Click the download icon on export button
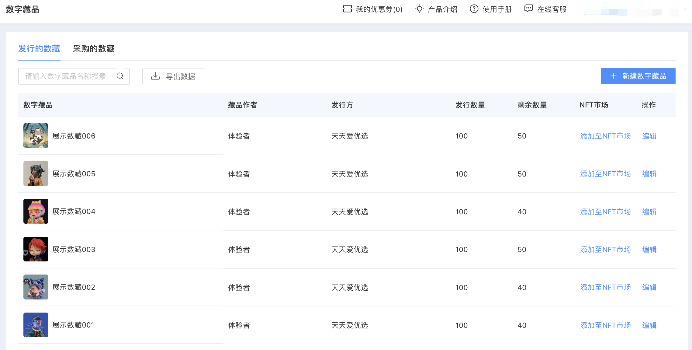 (x=155, y=76)
